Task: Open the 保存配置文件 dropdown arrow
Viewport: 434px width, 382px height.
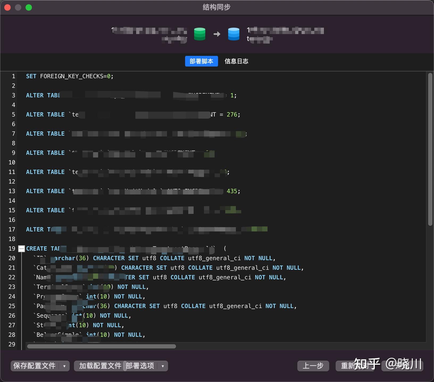Action: pyautogui.click(x=64, y=366)
